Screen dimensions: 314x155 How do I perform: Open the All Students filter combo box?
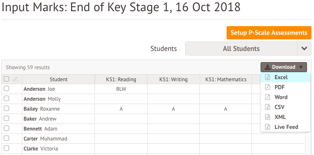(x=248, y=48)
